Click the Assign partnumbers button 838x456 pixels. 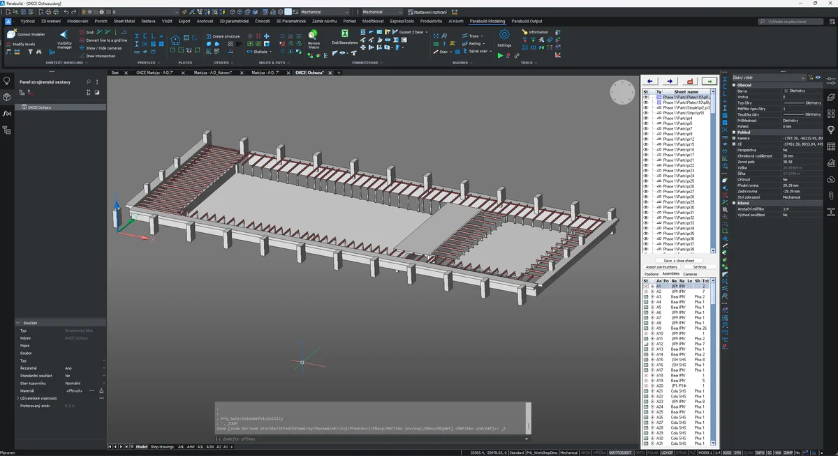[x=661, y=267]
